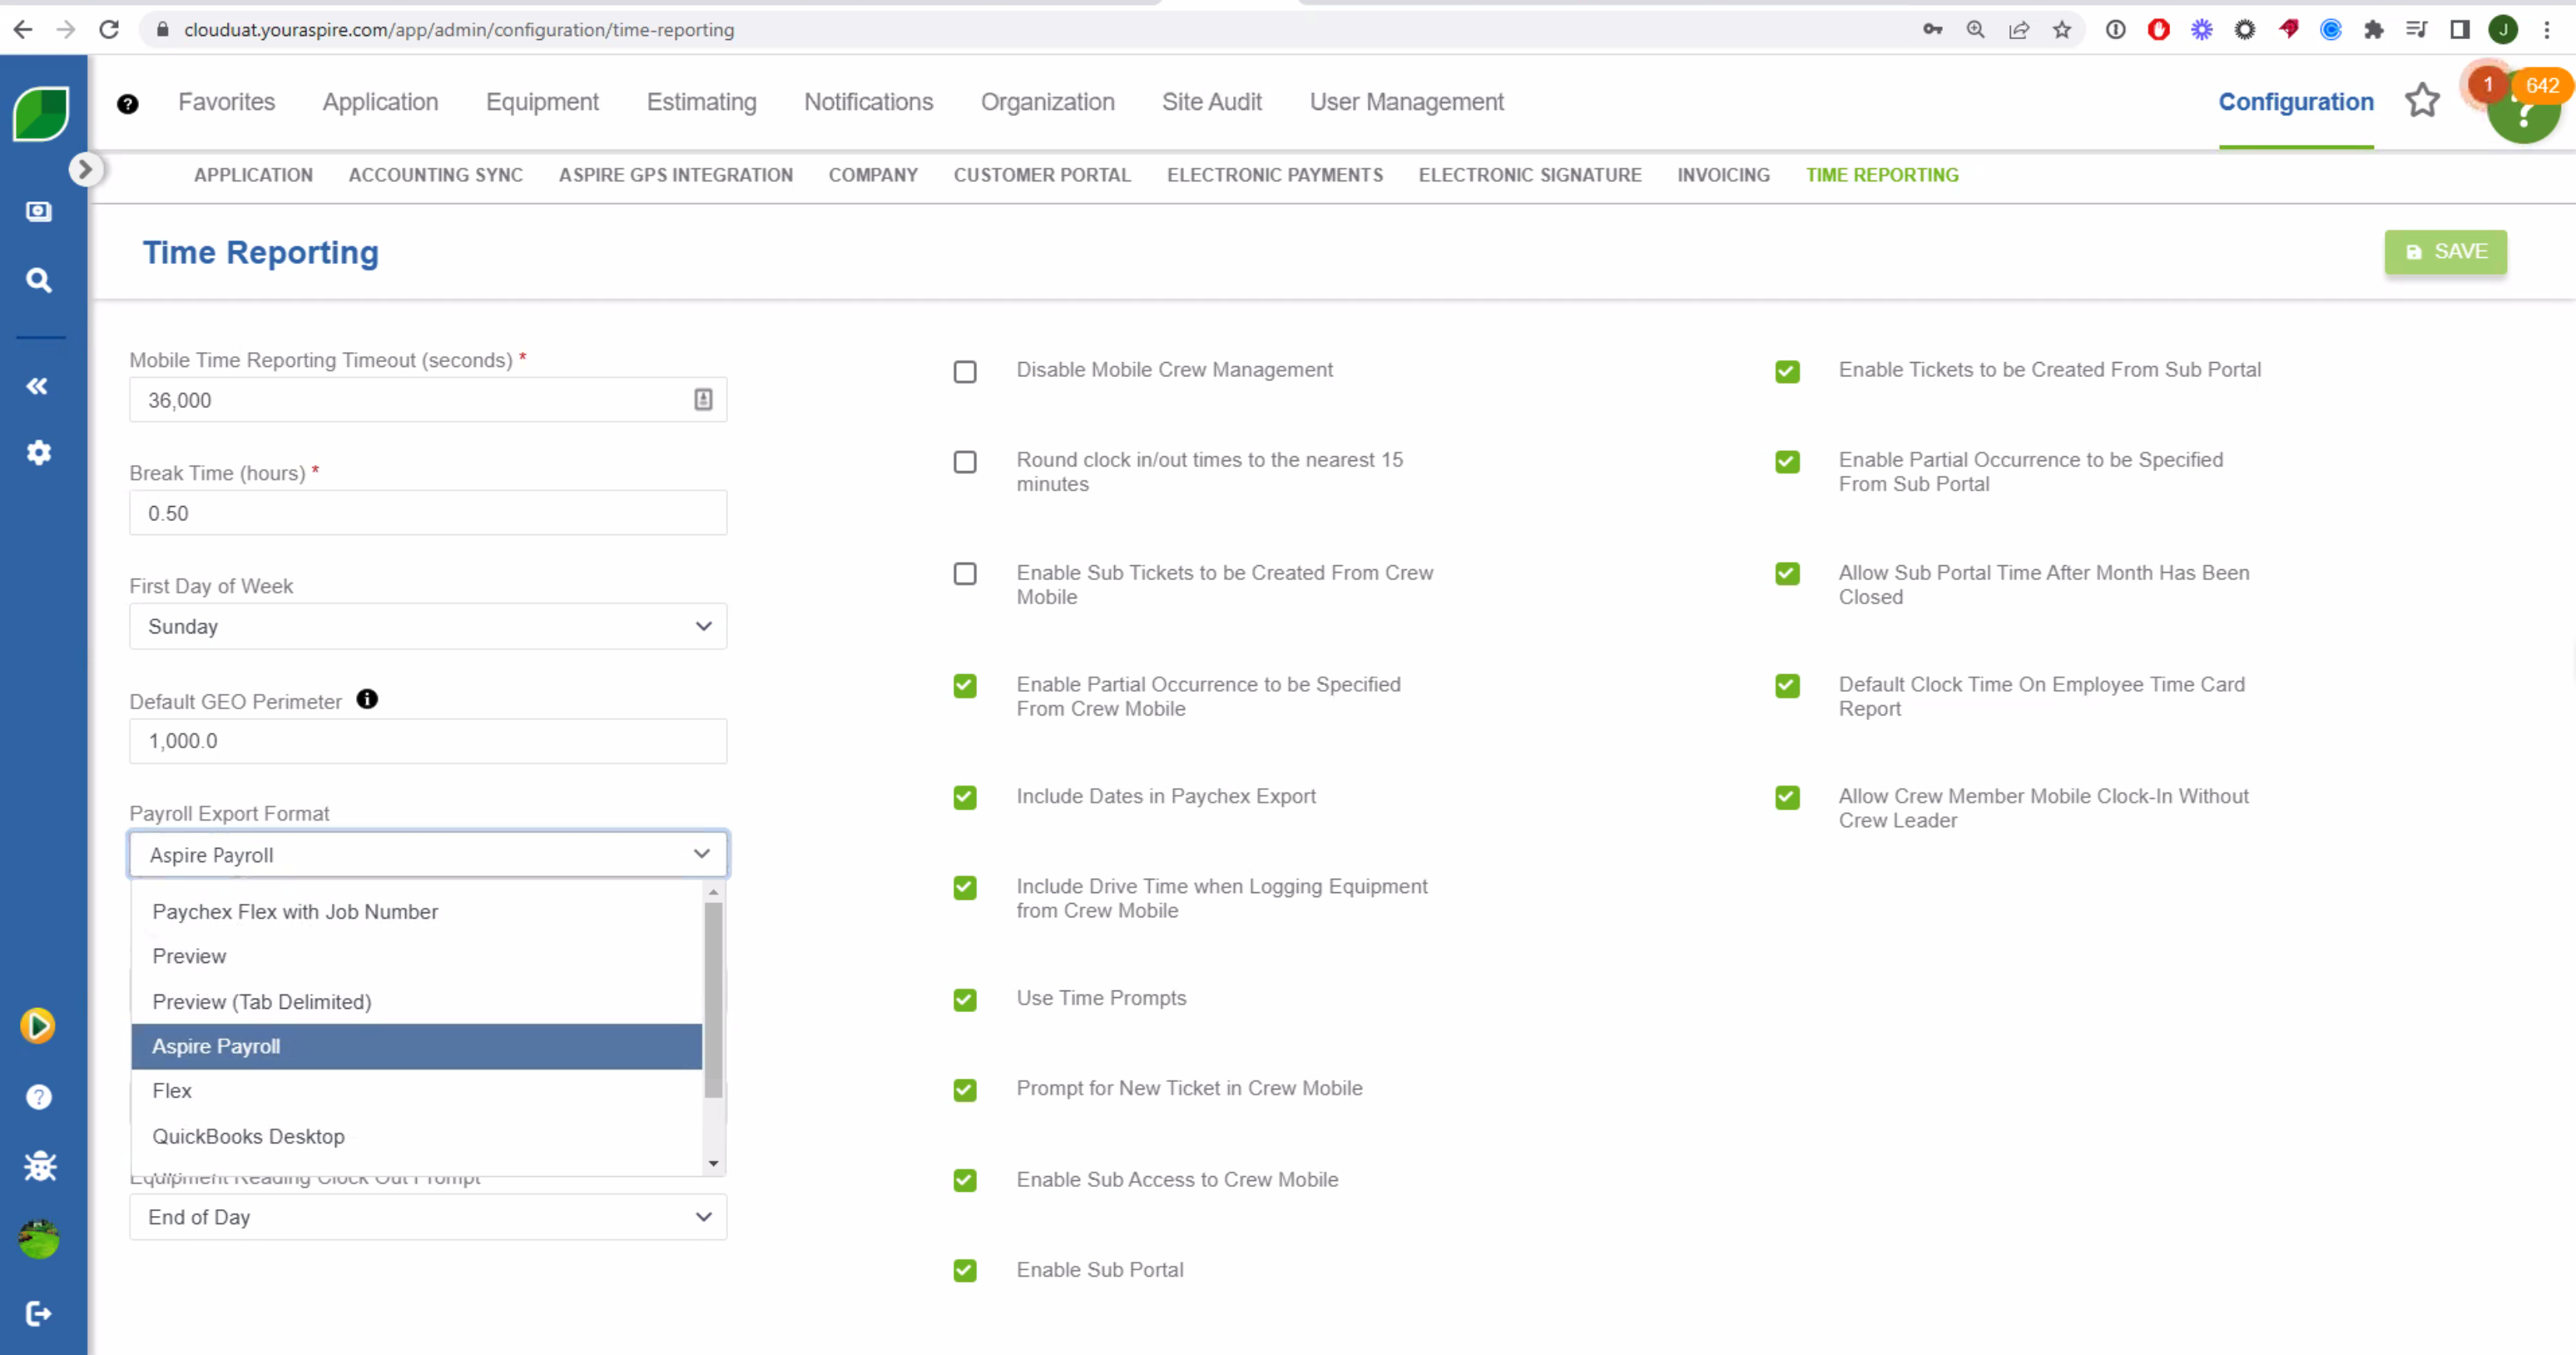This screenshot has width=2576, height=1355.
Task: Open the notification badge showing 642
Action: click(2541, 86)
